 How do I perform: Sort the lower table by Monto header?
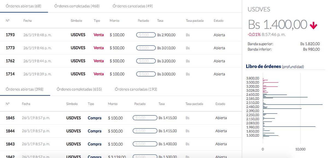[113, 104]
